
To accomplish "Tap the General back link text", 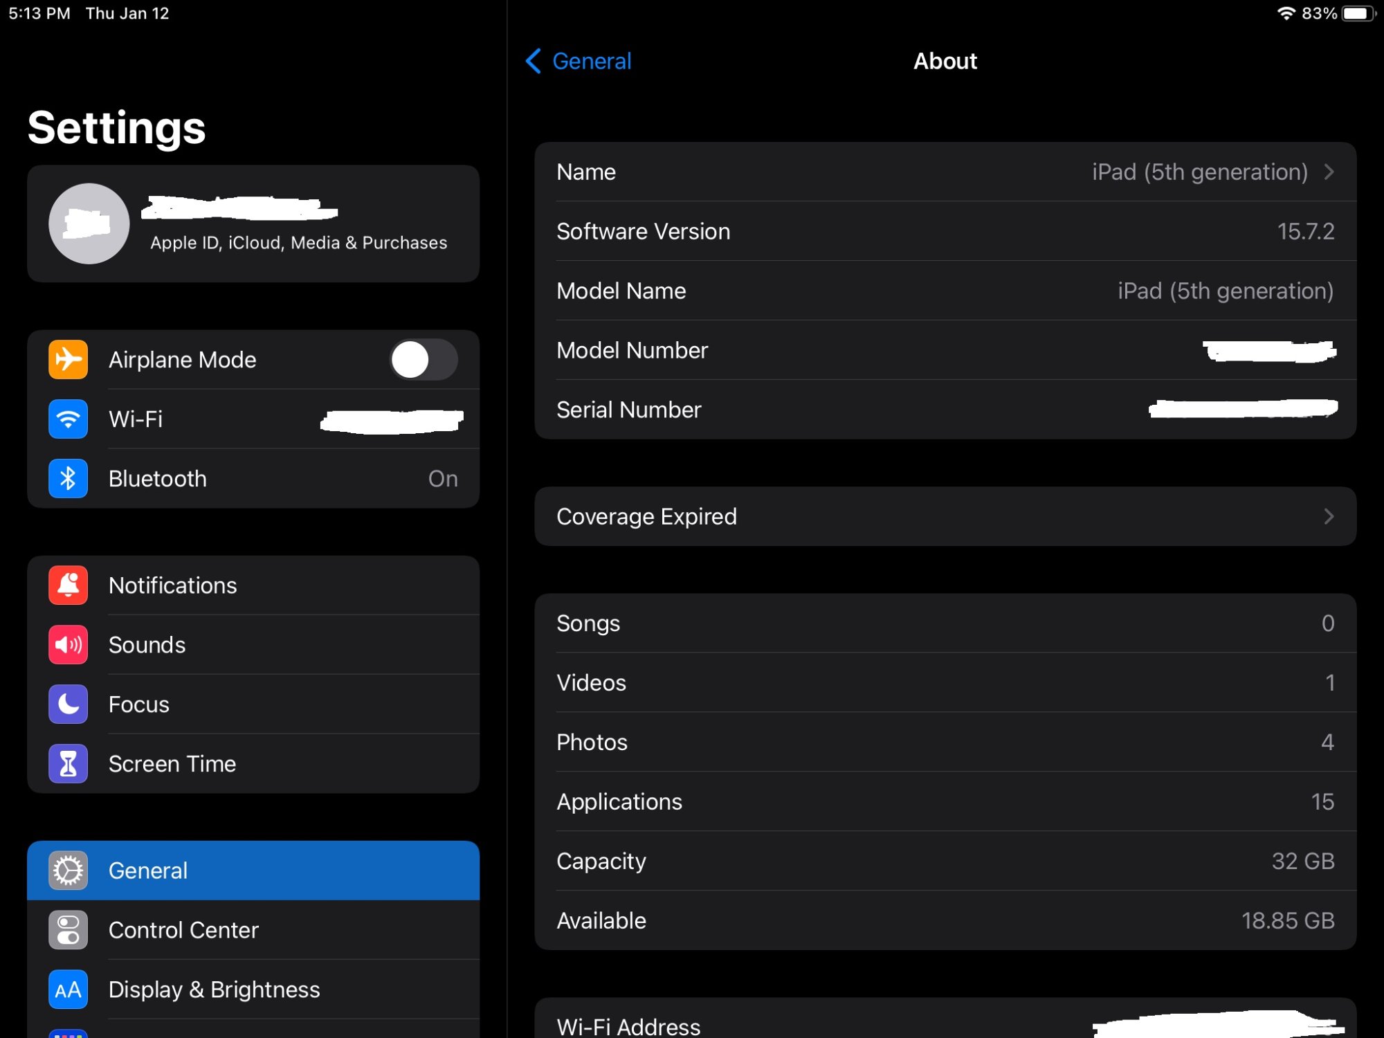I will click(592, 61).
